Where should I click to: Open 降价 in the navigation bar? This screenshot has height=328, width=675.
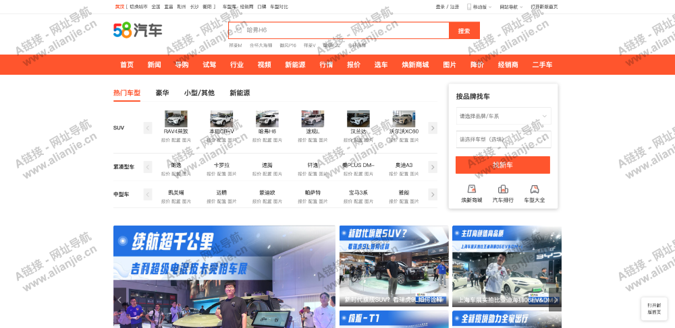coord(477,65)
